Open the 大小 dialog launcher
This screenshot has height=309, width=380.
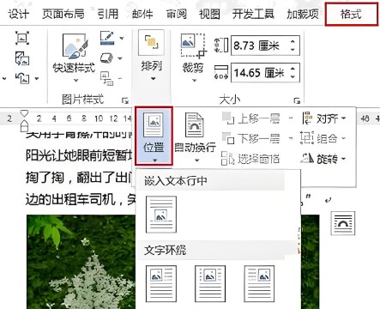(298, 100)
